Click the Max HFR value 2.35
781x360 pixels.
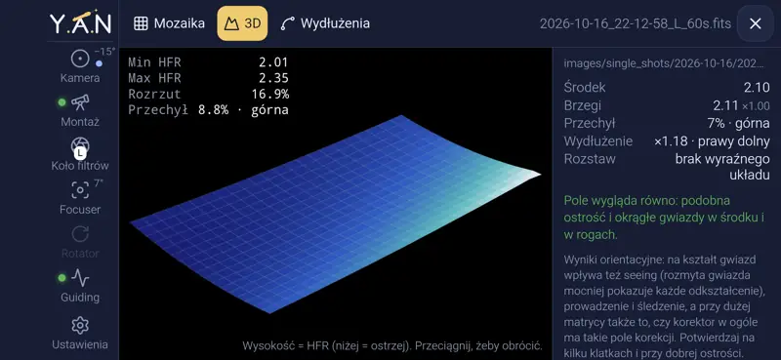point(273,79)
